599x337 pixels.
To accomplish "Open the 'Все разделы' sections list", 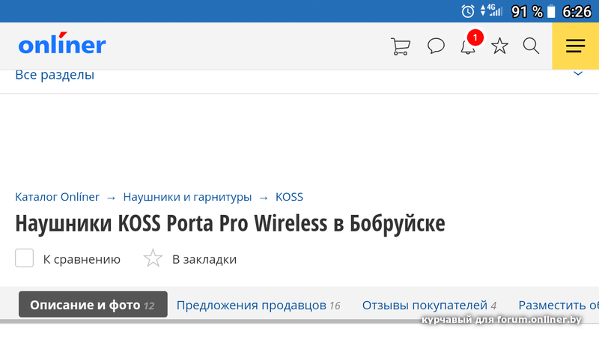I will coord(55,75).
